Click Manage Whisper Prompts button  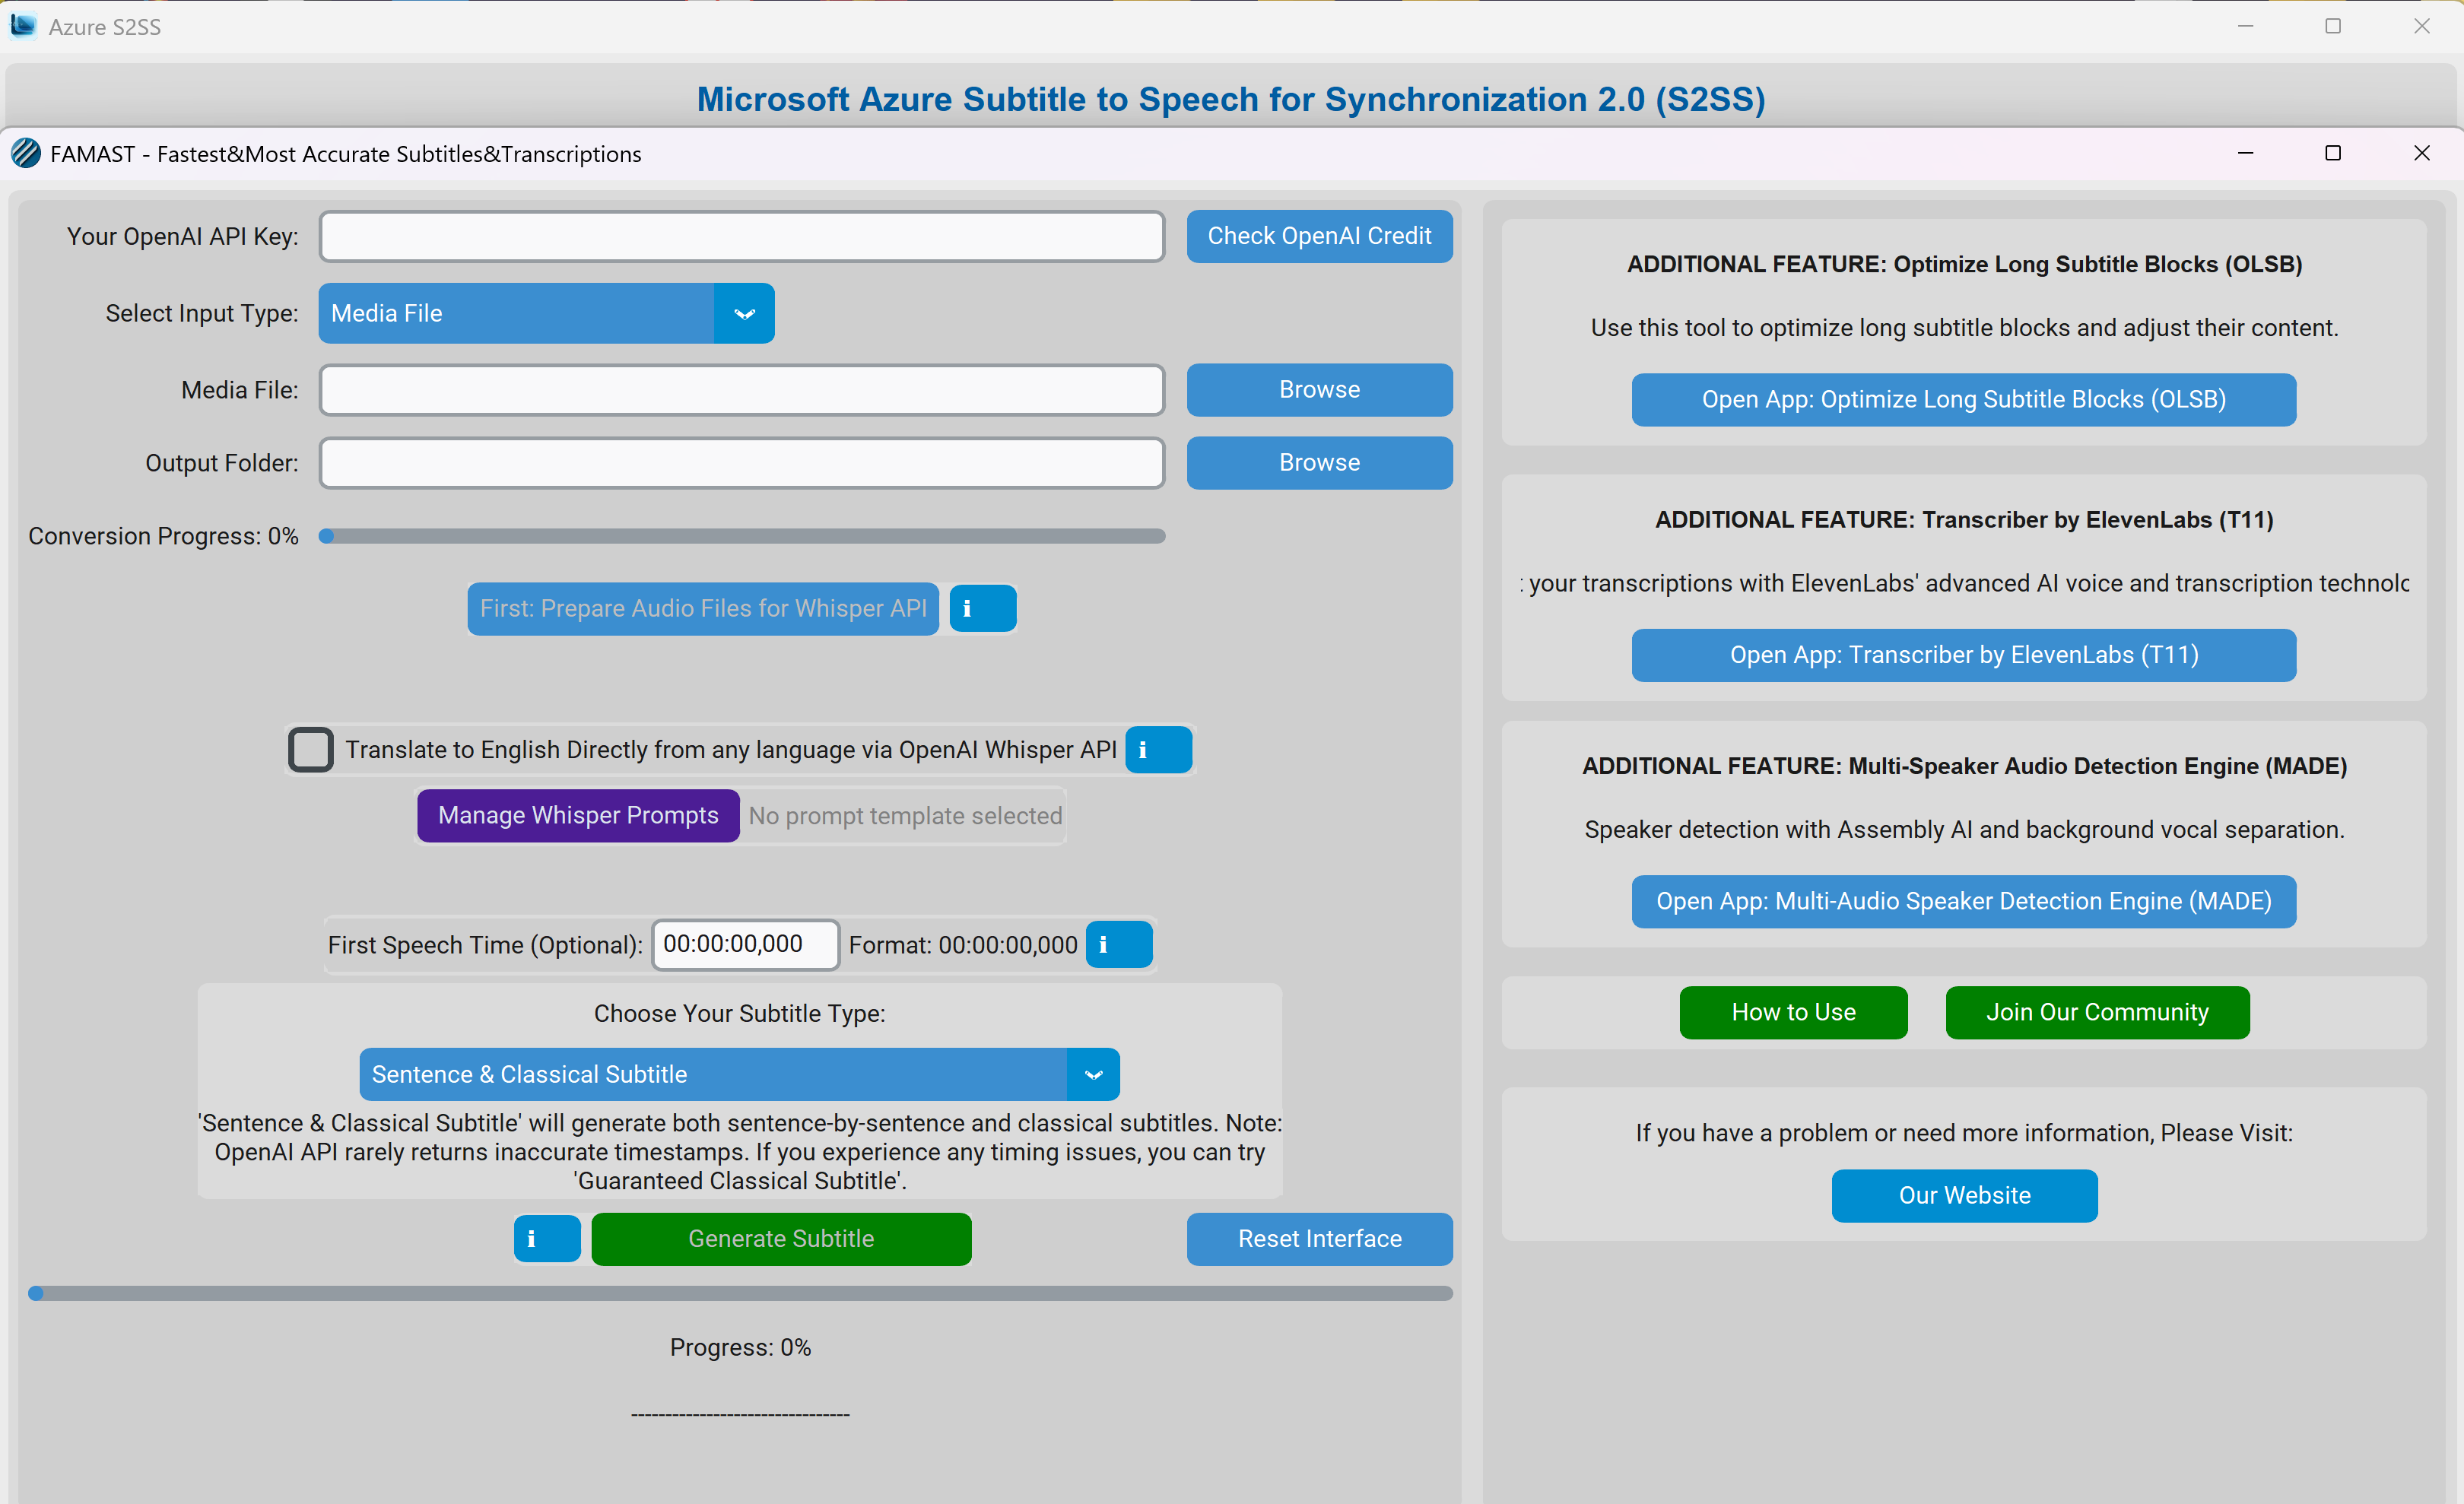click(578, 816)
